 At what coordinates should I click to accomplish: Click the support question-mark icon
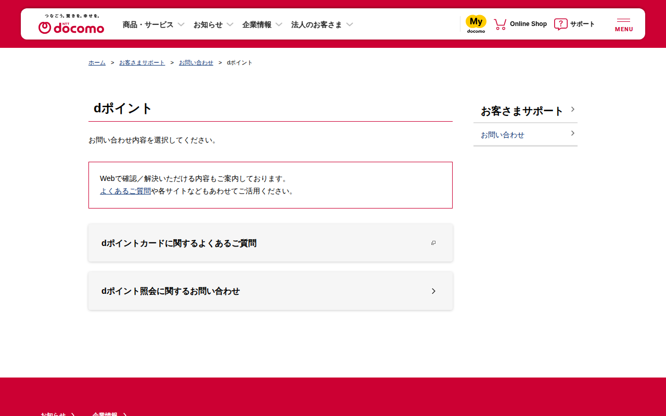coord(560,24)
